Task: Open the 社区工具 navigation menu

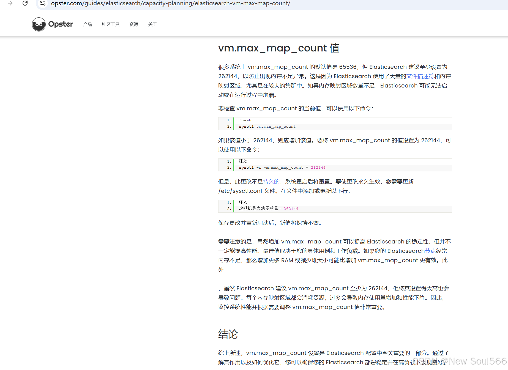Action: click(x=110, y=24)
